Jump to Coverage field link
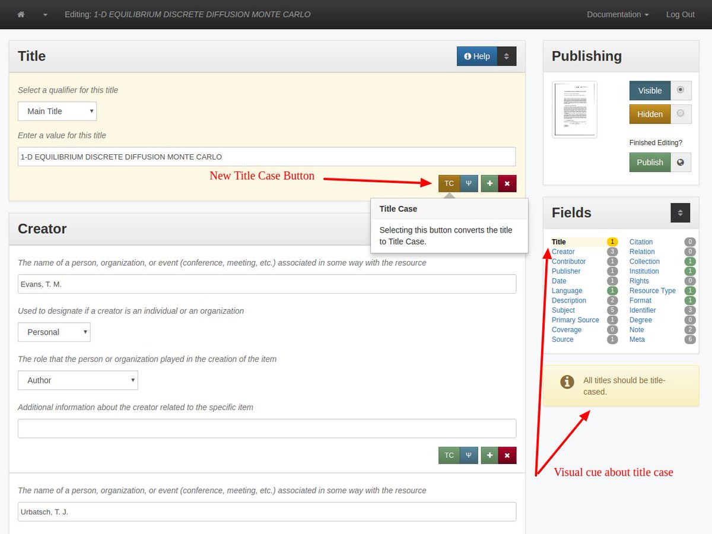This screenshot has height=534, width=712. [567, 330]
